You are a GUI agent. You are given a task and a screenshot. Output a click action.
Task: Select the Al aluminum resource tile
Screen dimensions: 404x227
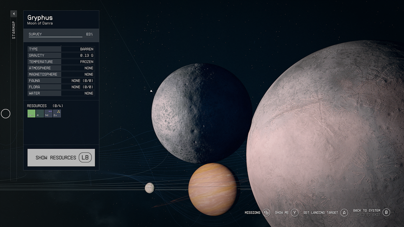[40, 113]
